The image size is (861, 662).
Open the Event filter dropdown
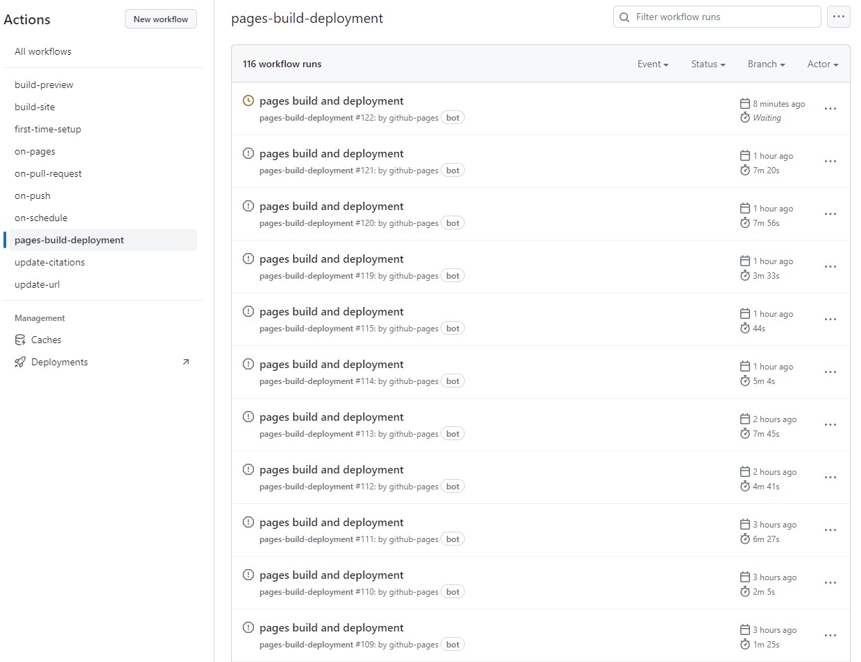(651, 63)
